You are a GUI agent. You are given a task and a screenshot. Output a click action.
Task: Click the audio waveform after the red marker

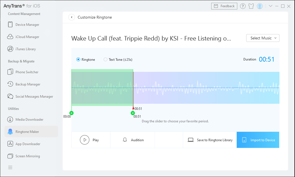pos(205,88)
